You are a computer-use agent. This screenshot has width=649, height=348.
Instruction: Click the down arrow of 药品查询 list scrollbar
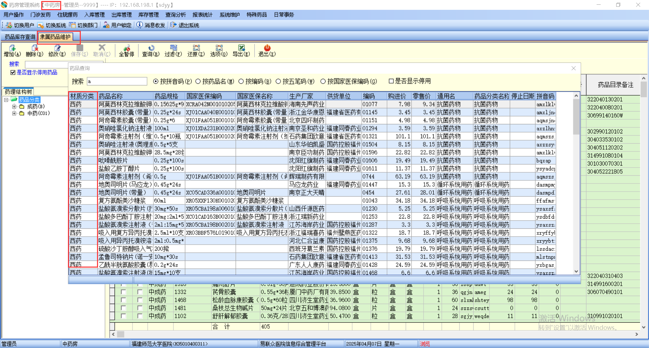[576, 272]
